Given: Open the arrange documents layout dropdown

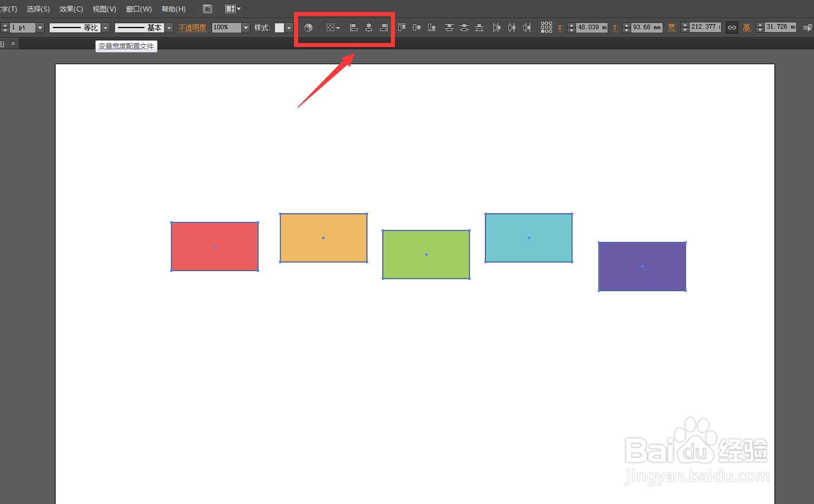Looking at the screenshot, I should click(233, 9).
